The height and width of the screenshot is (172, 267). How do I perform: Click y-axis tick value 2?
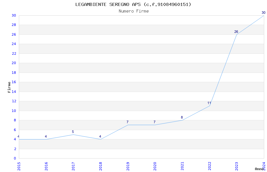click(x=15, y=149)
